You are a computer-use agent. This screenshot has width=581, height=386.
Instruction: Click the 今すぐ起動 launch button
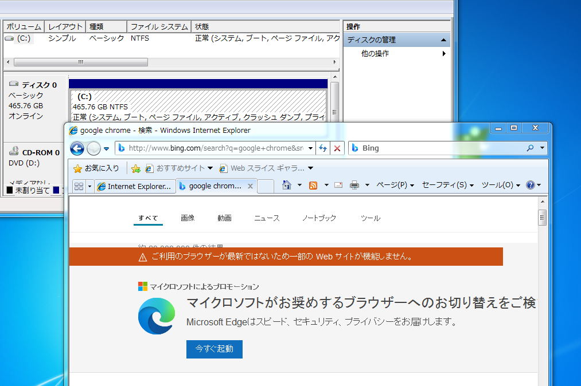(x=215, y=349)
